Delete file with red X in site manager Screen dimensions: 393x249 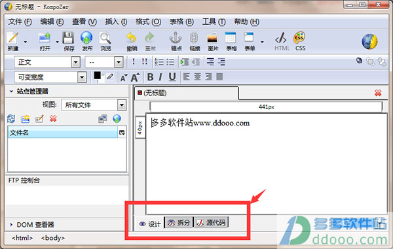pyautogui.click(x=53, y=118)
